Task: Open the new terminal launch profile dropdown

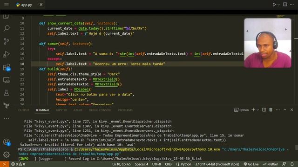Action: [257, 110]
